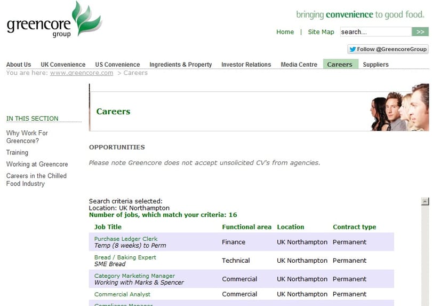The height and width of the screenshot is (306, 432).
Task: Click the Greencore group logo
Action: click(54, 20)
